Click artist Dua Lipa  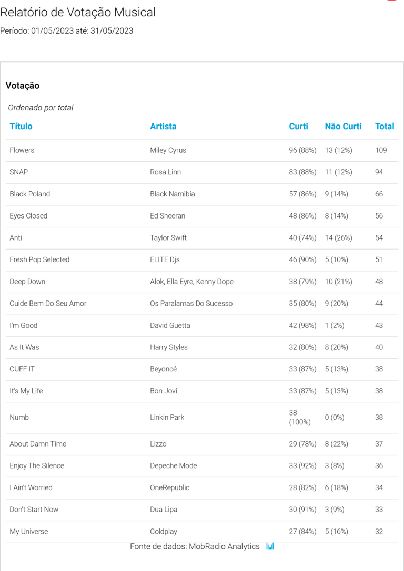coord(164,510)
